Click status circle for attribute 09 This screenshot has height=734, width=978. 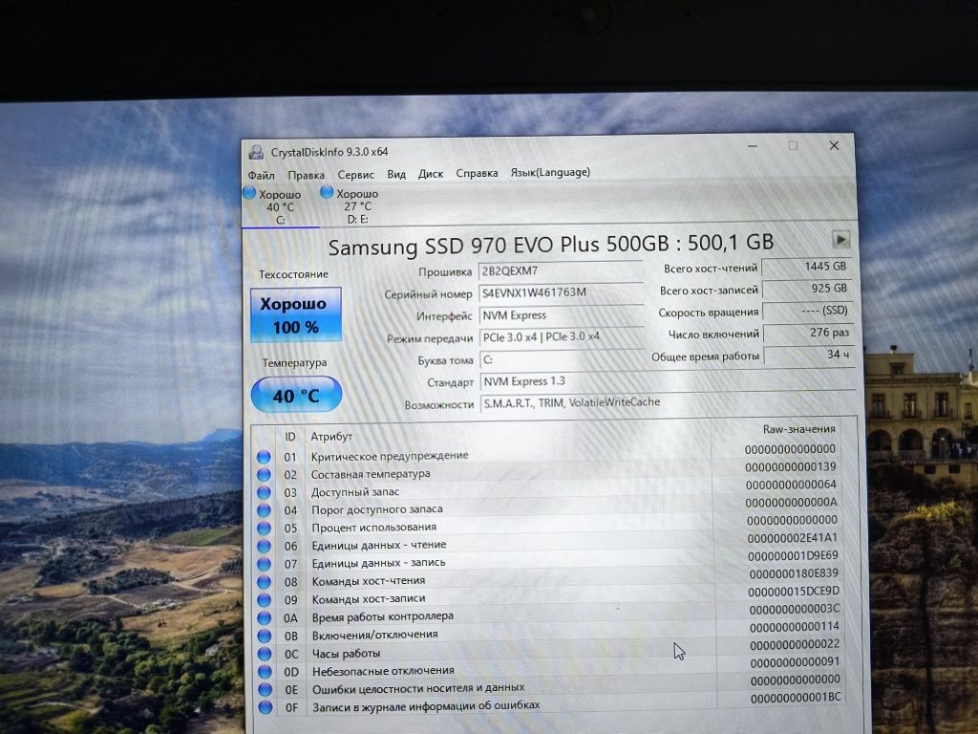(x=264, y=600)
